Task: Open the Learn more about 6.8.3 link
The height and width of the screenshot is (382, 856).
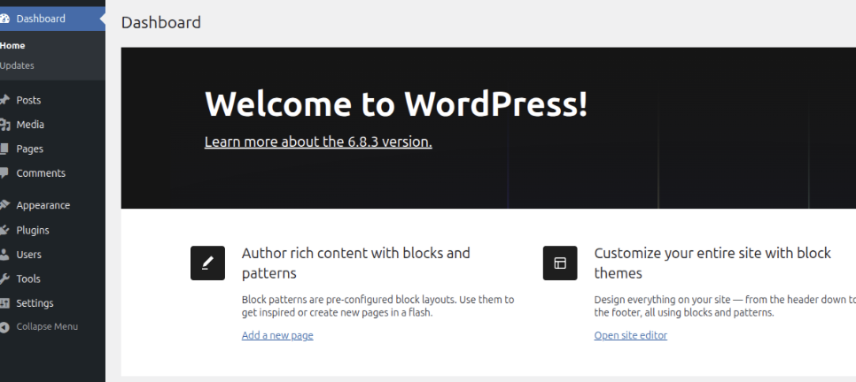Action: pos(318,141)
